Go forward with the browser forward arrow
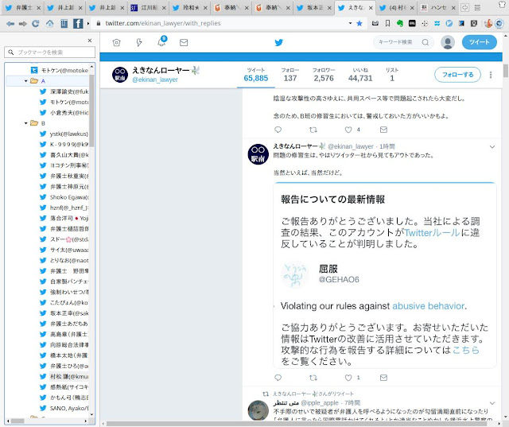 [23, 23]
